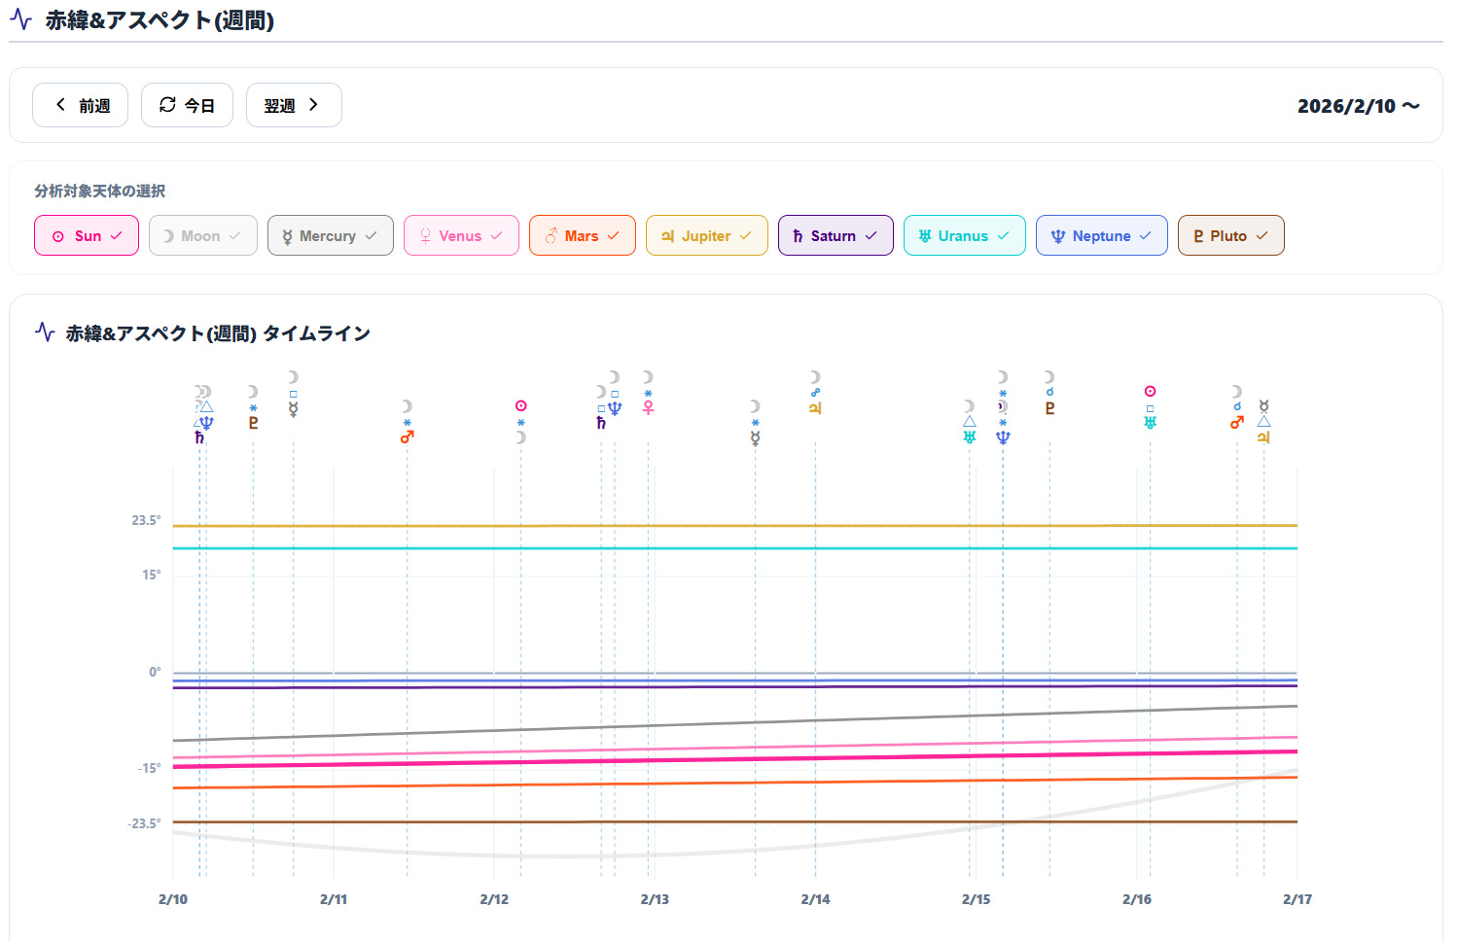Expand the Saturn chip chevron
The image size is (1458, 942).
871,236
